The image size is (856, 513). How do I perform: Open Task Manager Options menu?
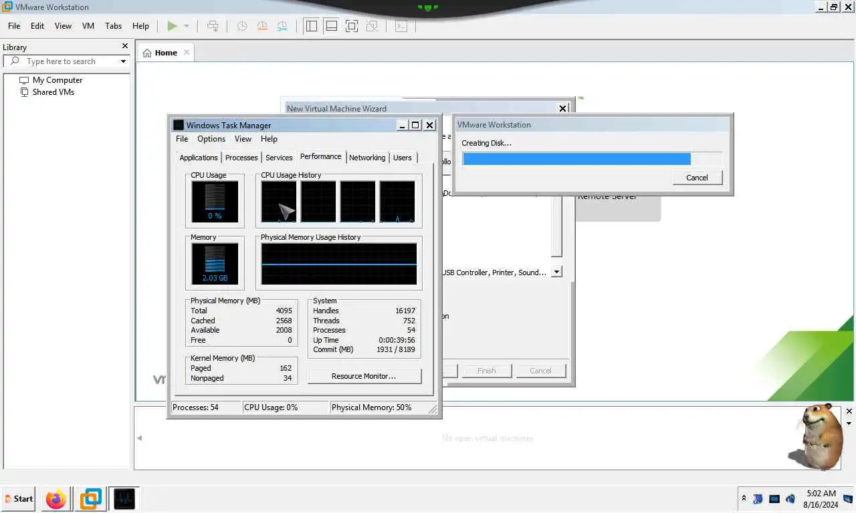tap(211, 139)
